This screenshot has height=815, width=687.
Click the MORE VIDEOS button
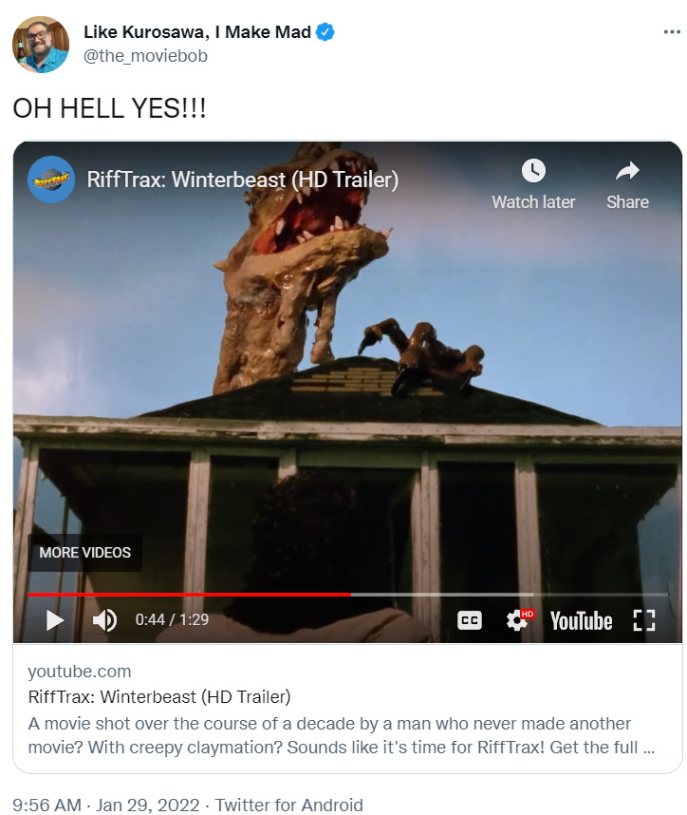click(84, 552)
